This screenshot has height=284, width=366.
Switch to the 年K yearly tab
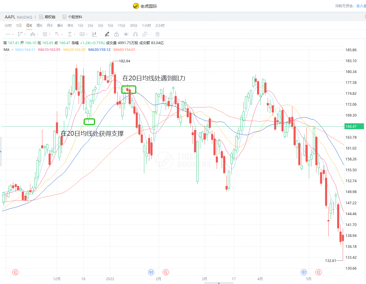(70, 26)
